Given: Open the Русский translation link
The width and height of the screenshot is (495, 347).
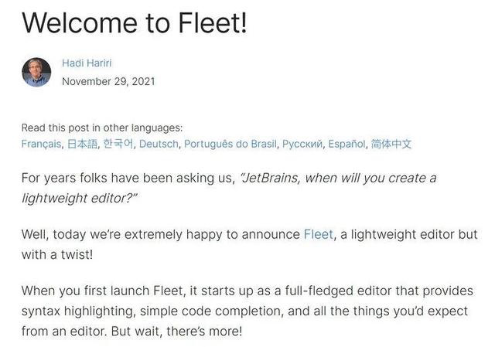Looking at the screenshot, I should point(302,144).
